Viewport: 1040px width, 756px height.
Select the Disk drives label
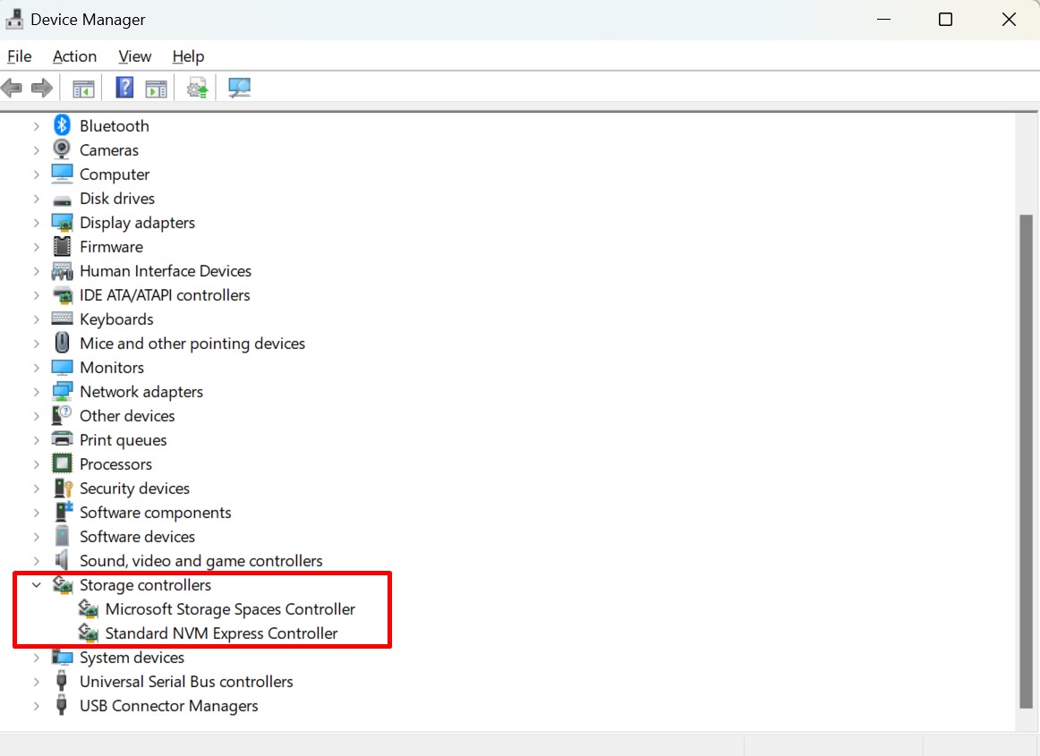click(x=116, y=199)
